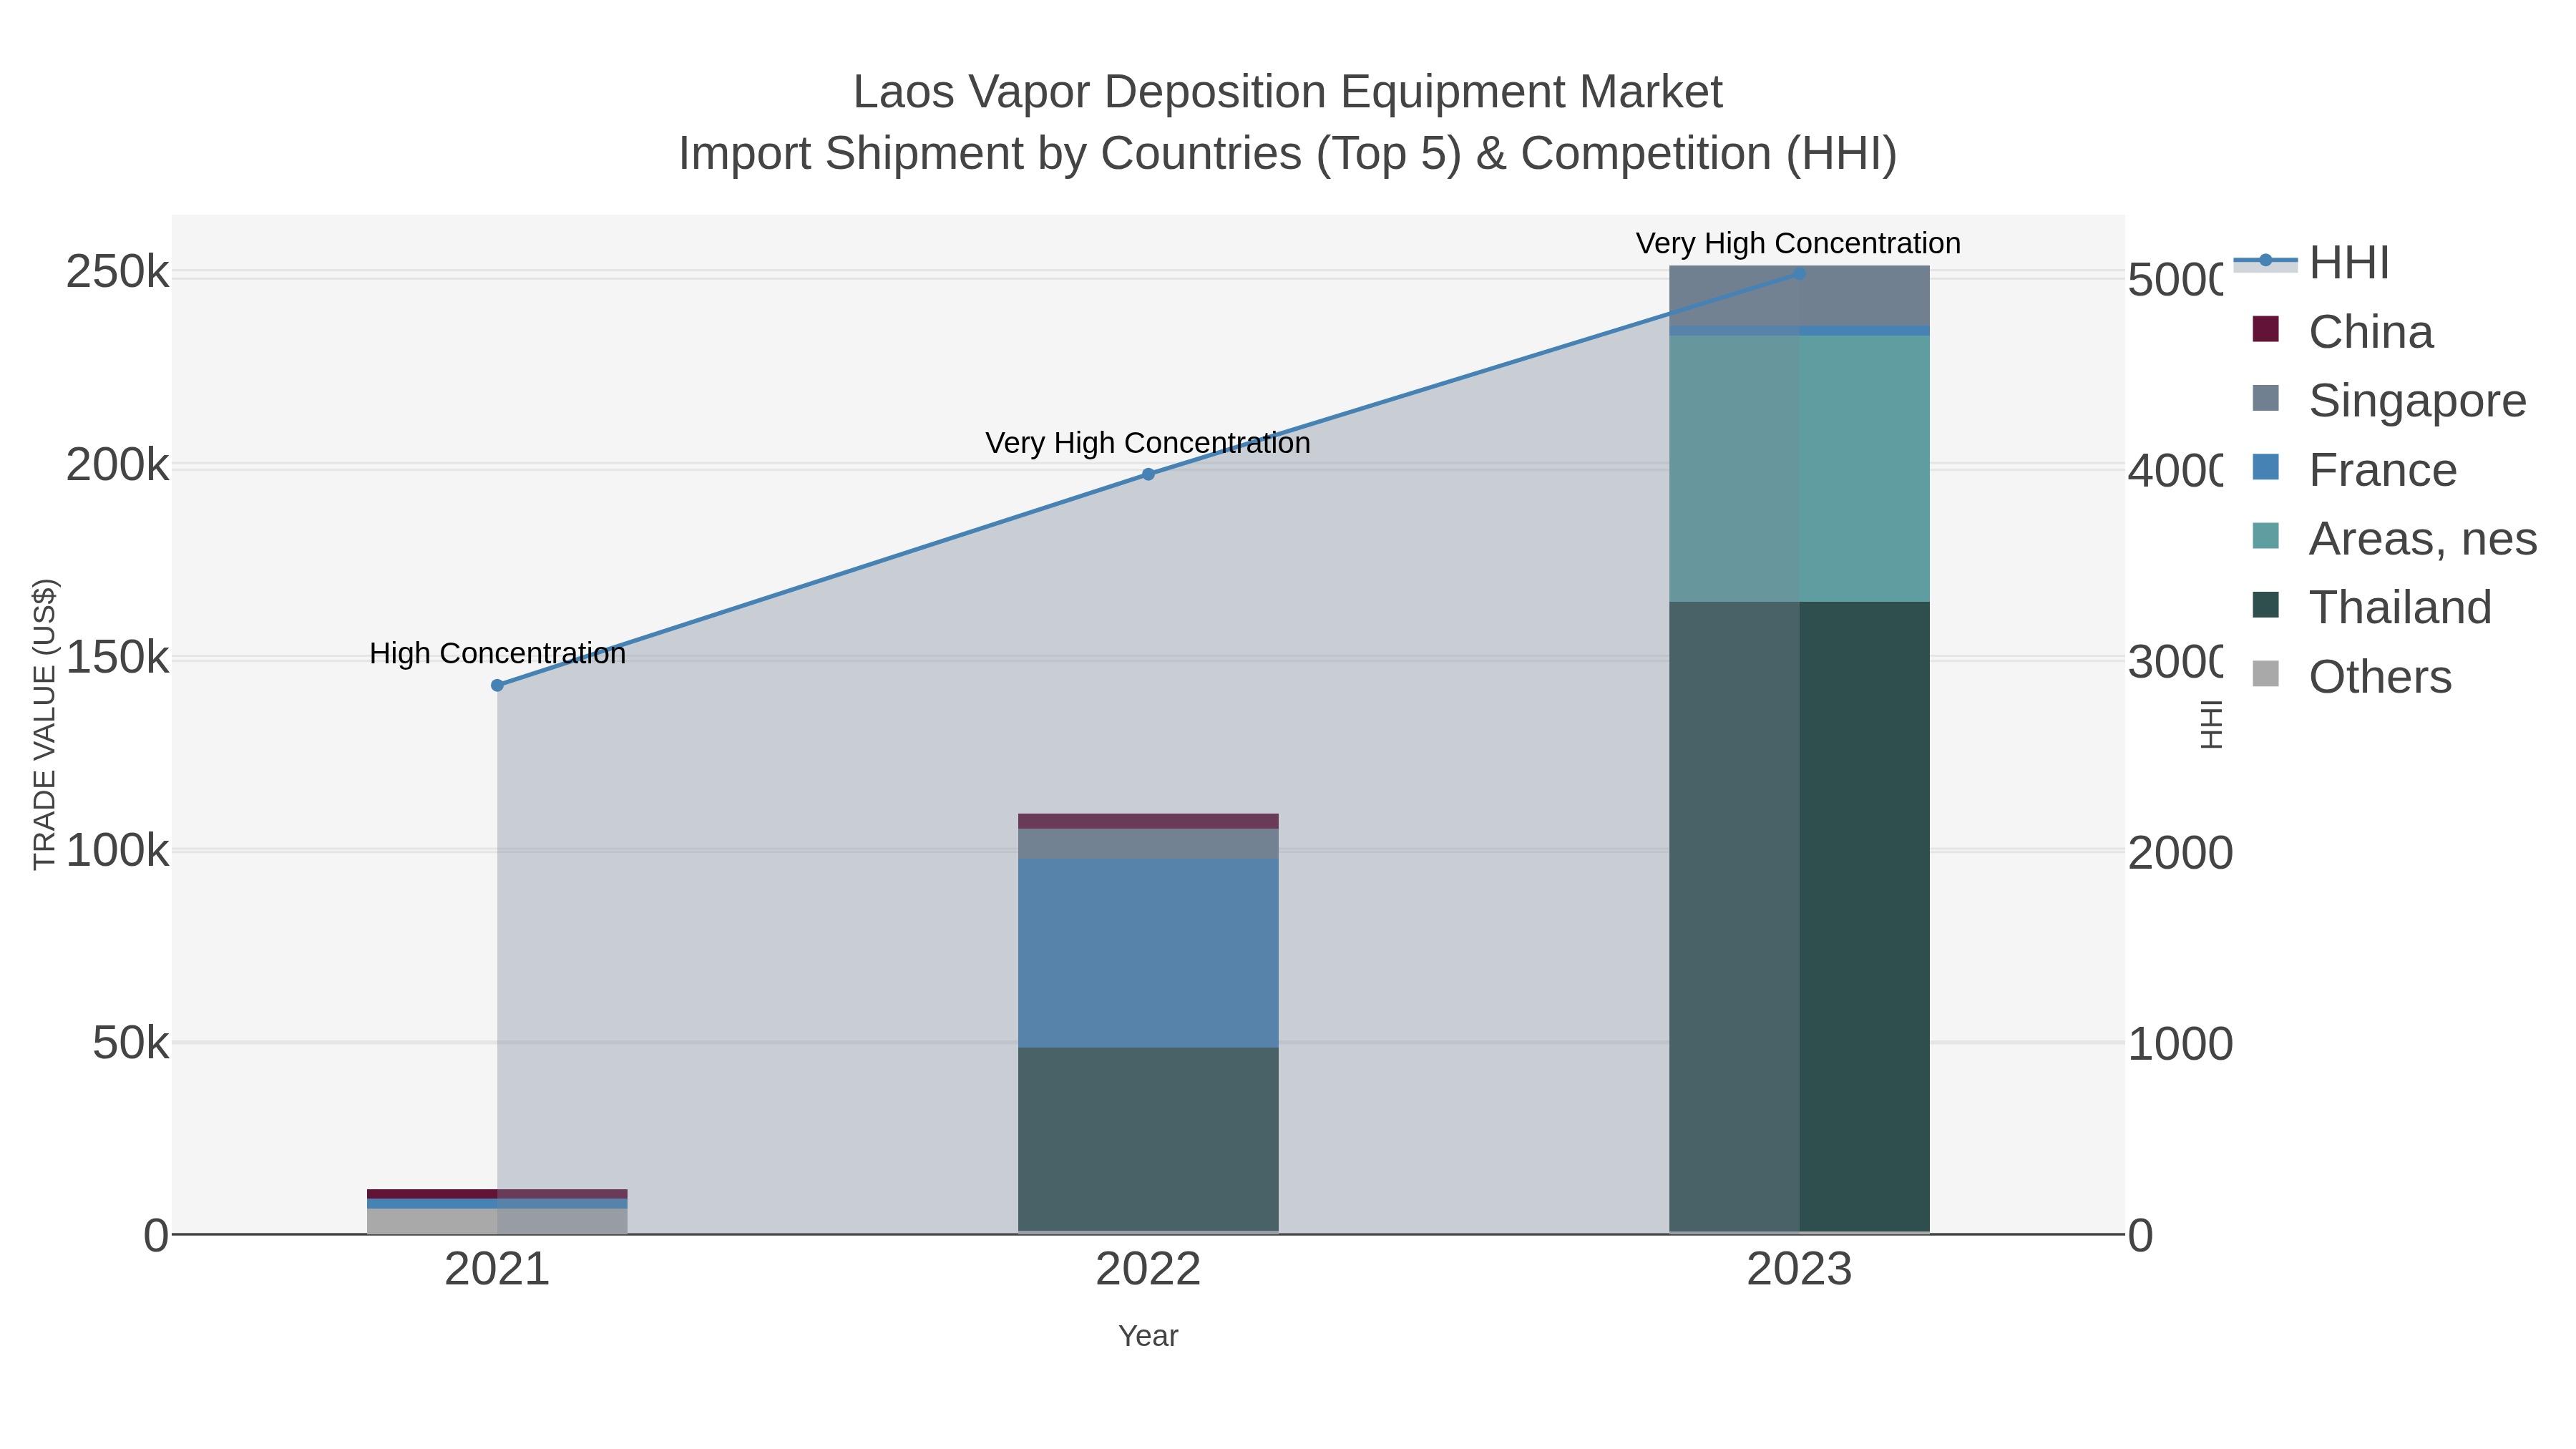Screen dimensions: 2576x1449
Task: Click the 2023 HHI data point
Action: [1799, 273]
